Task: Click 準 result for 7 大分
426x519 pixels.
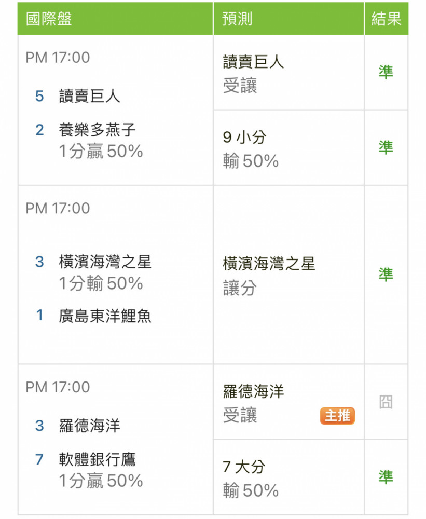Action: [386, 477]
